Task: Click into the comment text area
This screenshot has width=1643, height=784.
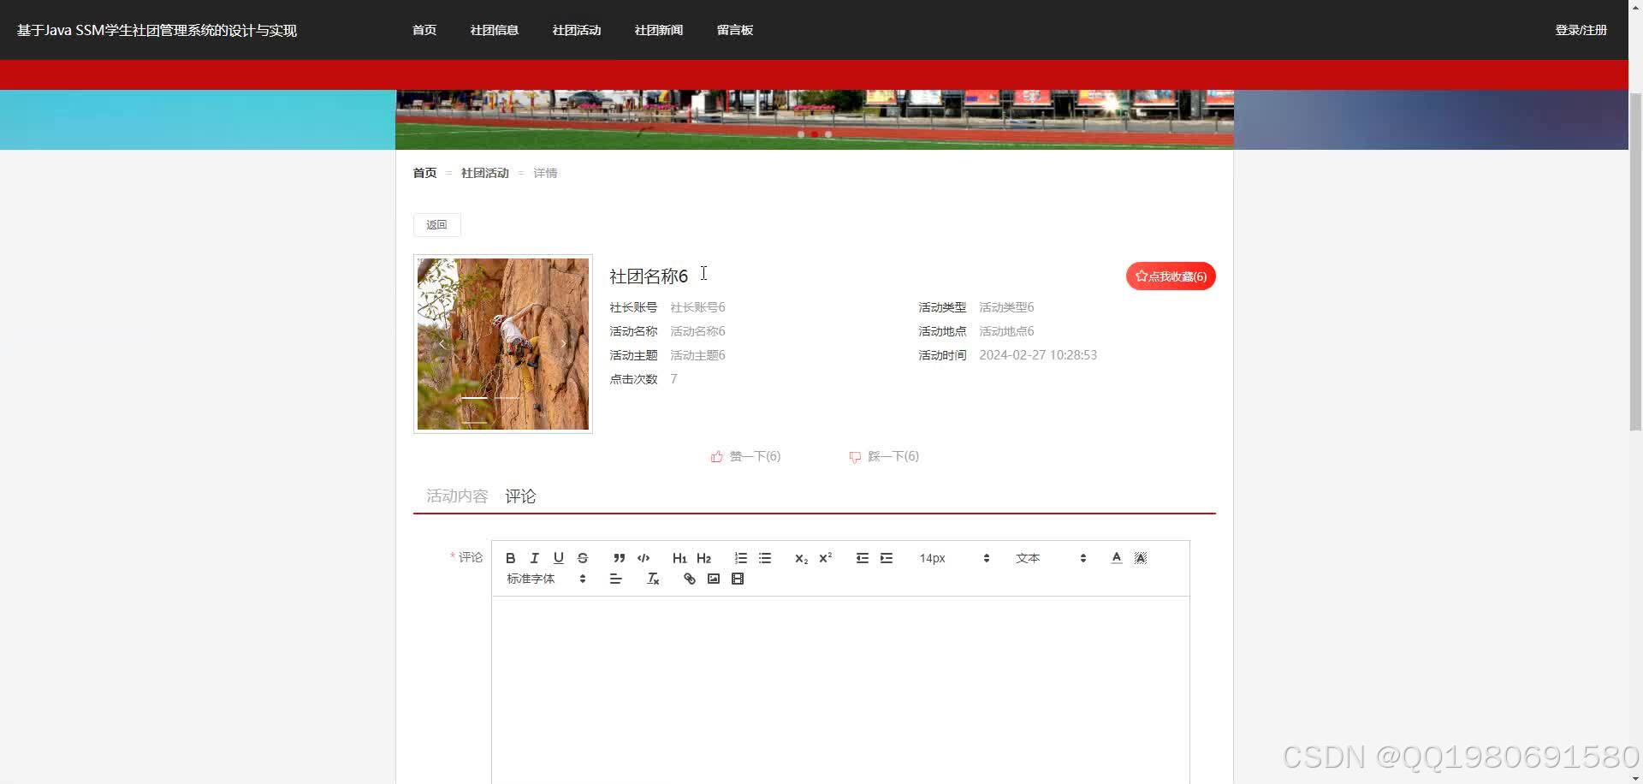Action: coord(840,690)
